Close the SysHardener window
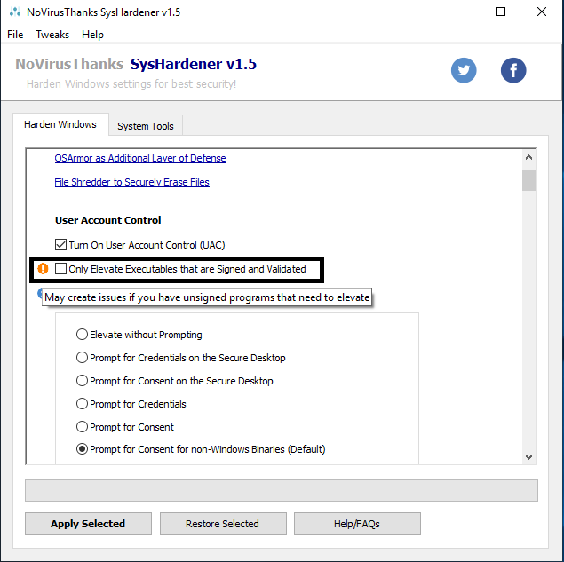 click(541, 12)
